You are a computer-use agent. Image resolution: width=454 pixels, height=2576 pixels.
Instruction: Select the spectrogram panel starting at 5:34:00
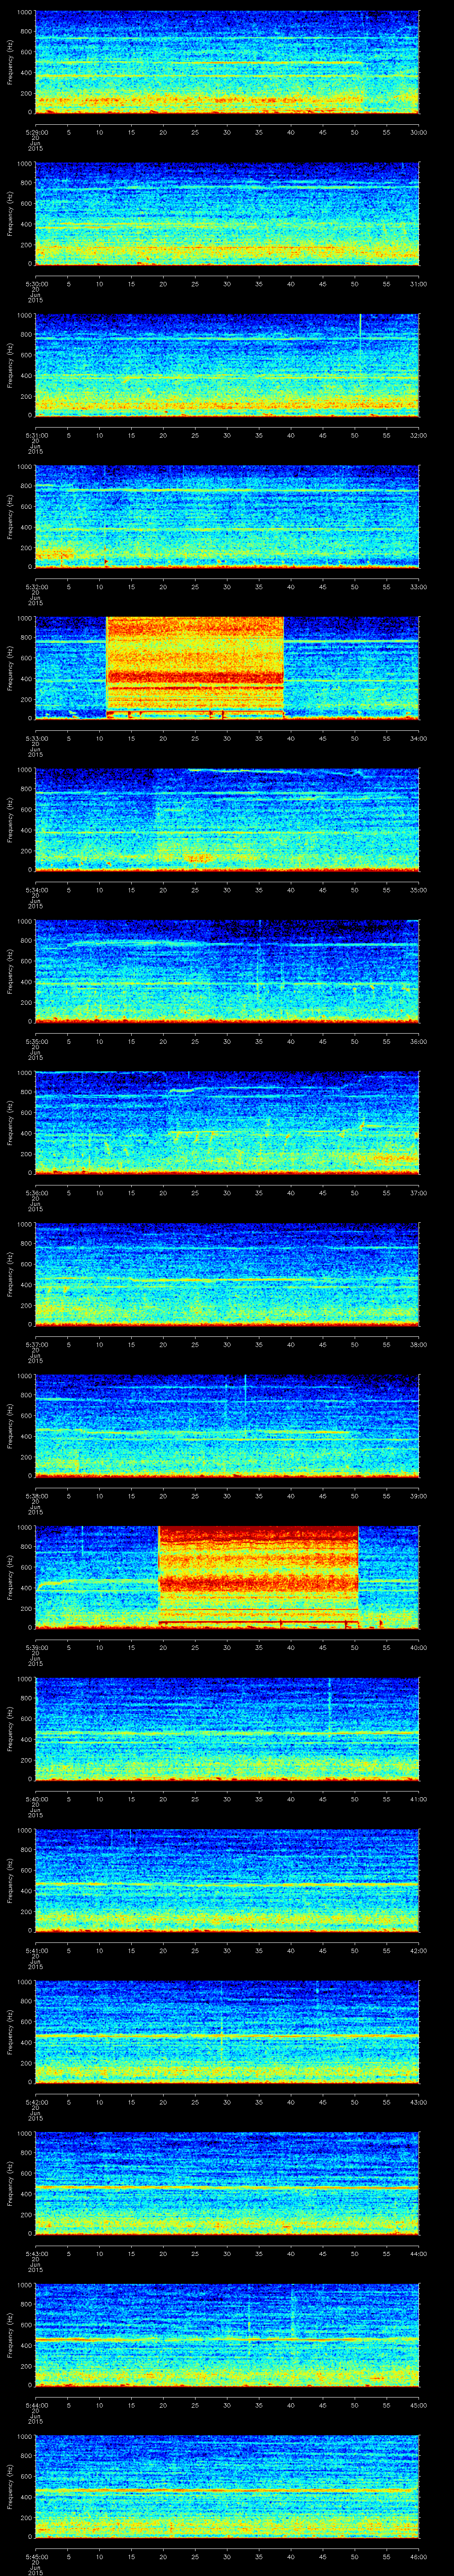[227, 820]
